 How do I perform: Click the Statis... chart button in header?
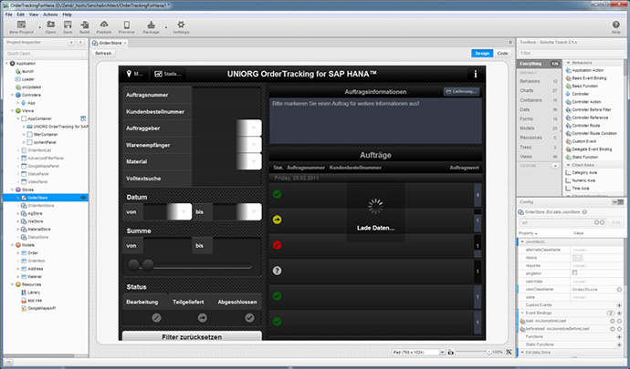pyautogui.click(x=168, y=74)
